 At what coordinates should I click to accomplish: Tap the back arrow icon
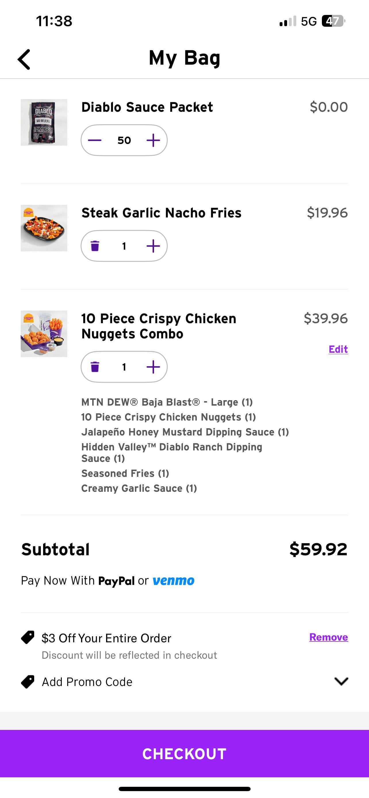point(24,59)
